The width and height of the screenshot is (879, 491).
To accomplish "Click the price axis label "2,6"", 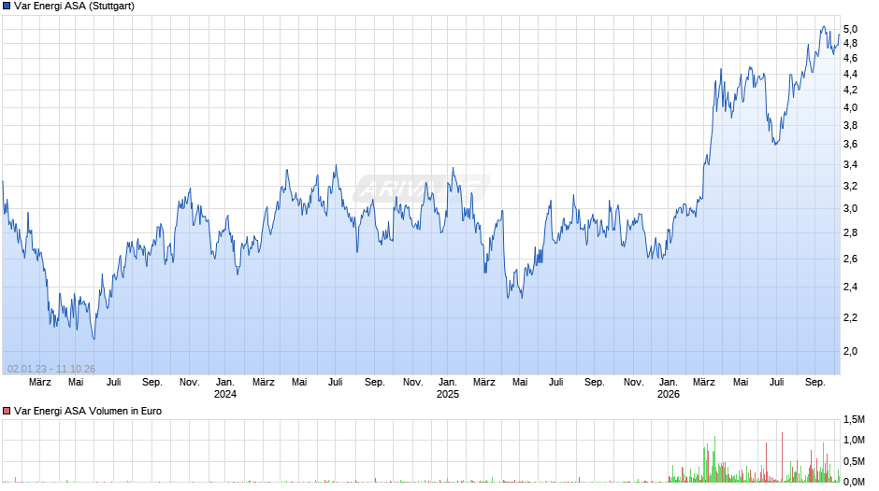I will (850, 260).
